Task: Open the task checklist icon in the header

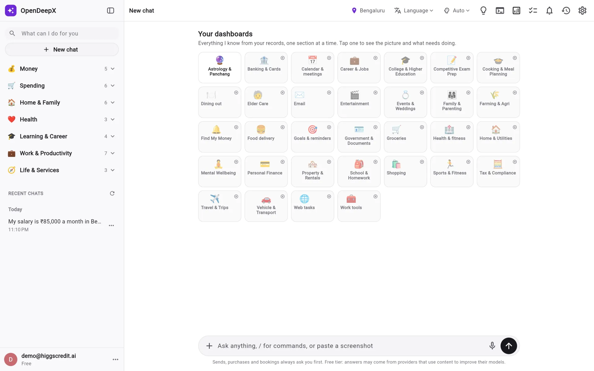Action: pos(533,11)
